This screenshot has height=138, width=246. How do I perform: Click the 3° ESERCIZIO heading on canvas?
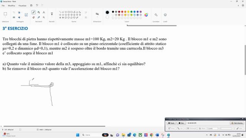tap(15, 28)
